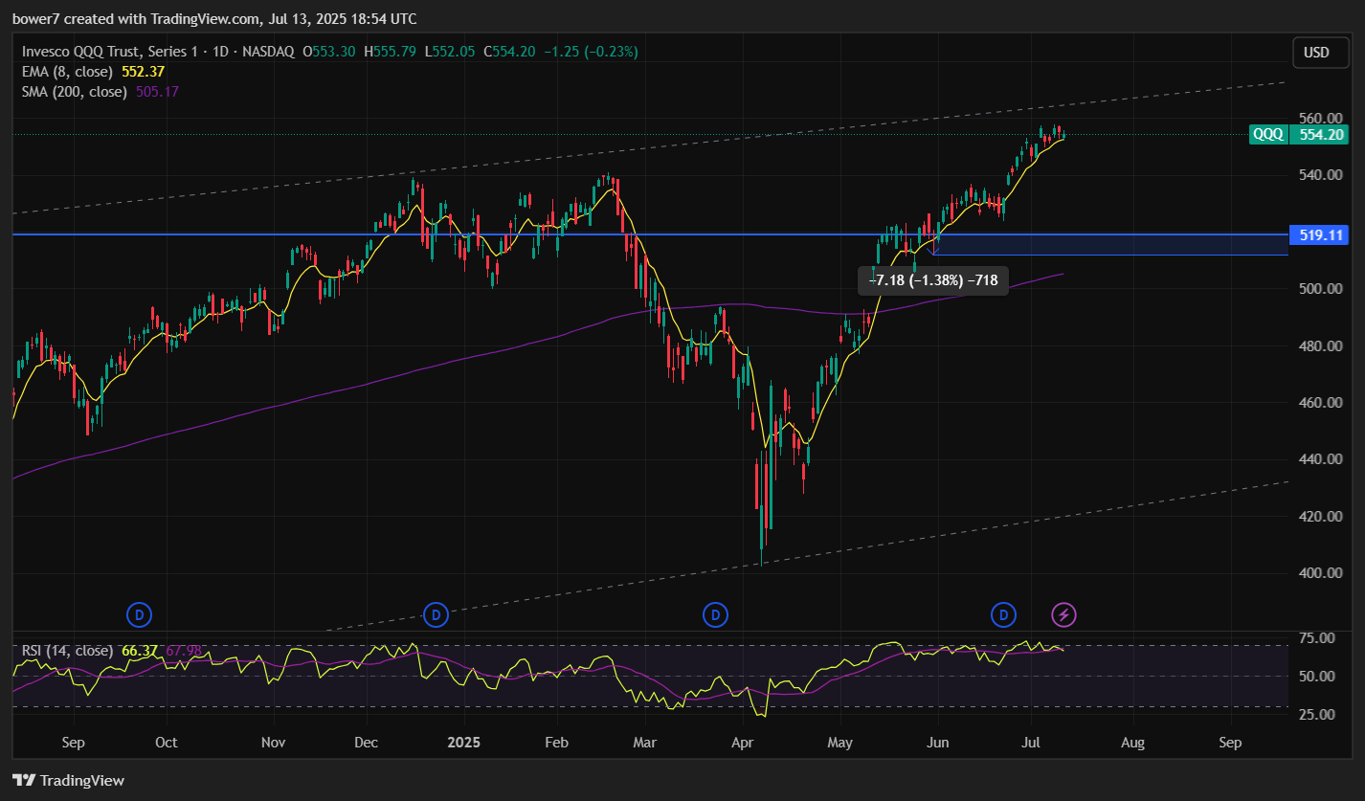
Task: Click the Aug label on time axis
Action: [1132, 743]
